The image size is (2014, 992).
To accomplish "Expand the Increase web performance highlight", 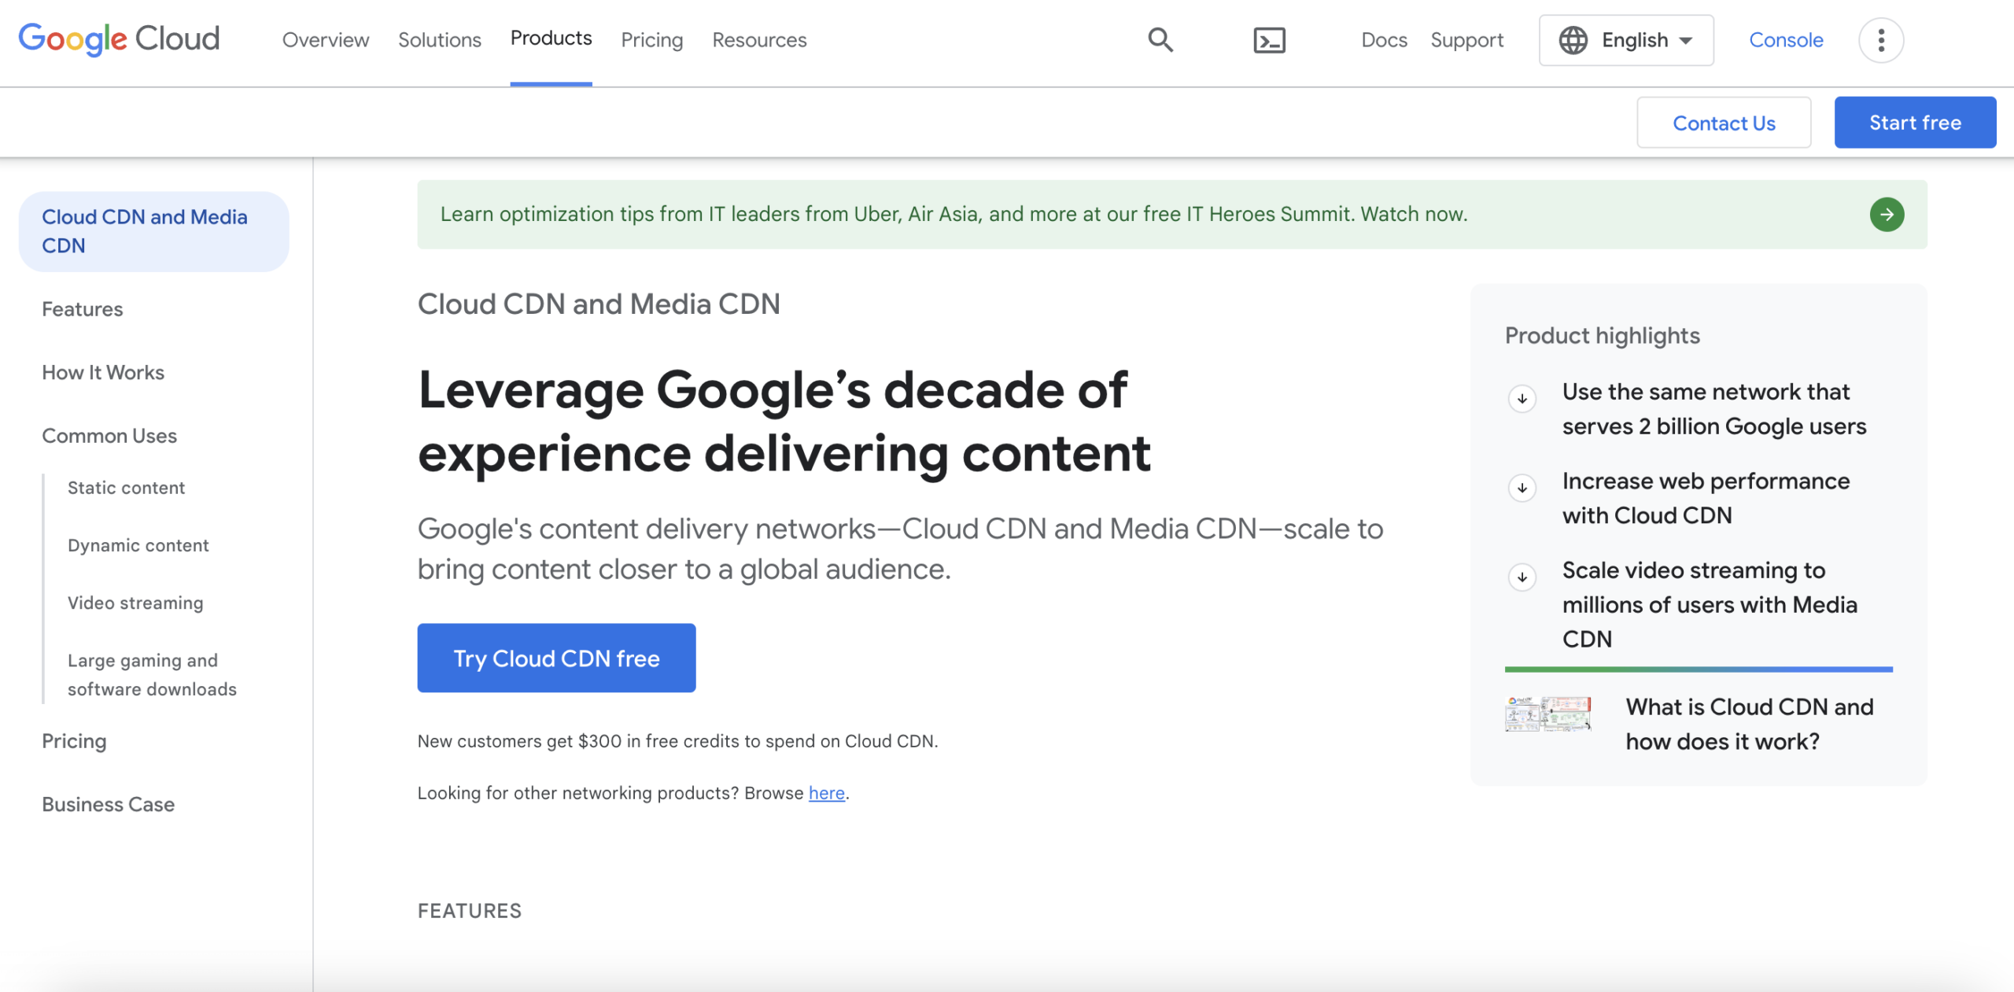I will point(1522,488).
